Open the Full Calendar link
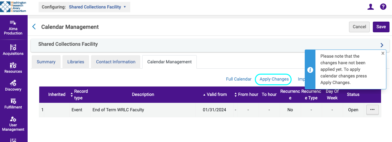The width and height of the screenshot is (392, 142). (x=239, y=79)
